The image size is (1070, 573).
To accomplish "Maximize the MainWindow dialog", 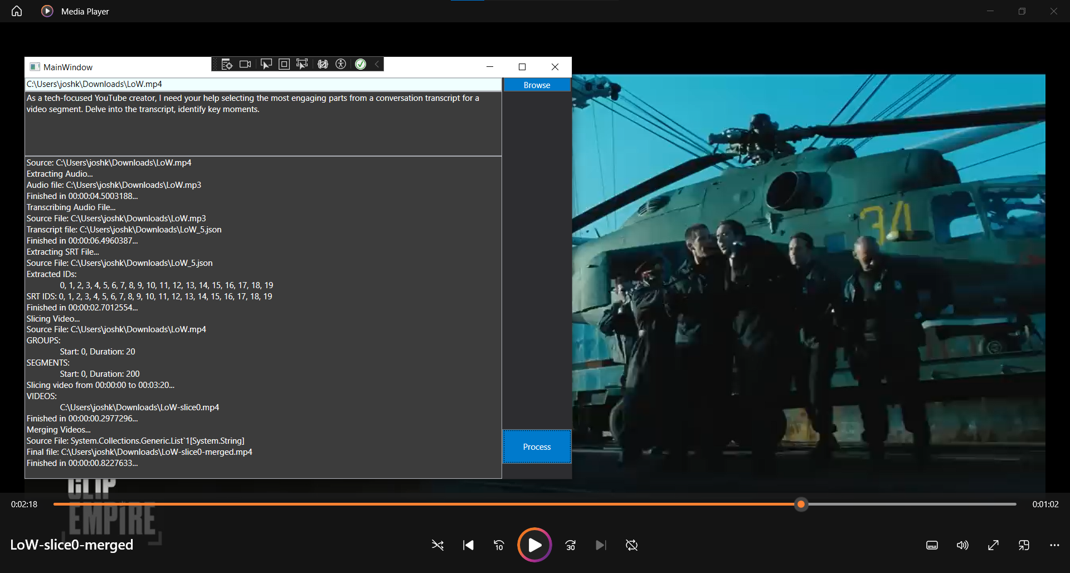I will (522, 67).
